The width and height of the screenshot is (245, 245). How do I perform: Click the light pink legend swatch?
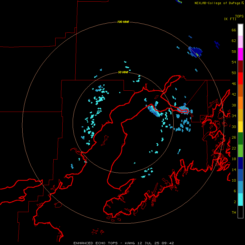coord(240,42)
